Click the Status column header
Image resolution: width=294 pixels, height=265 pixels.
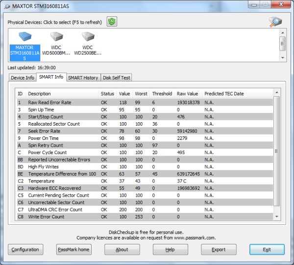[107, 94]
